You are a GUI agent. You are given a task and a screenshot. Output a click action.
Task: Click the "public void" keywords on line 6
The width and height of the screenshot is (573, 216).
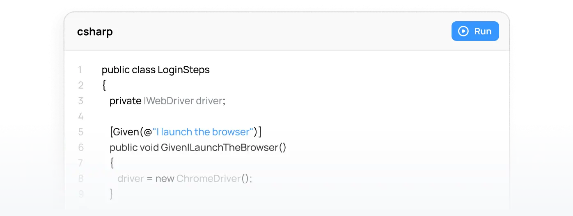[134, 147]
